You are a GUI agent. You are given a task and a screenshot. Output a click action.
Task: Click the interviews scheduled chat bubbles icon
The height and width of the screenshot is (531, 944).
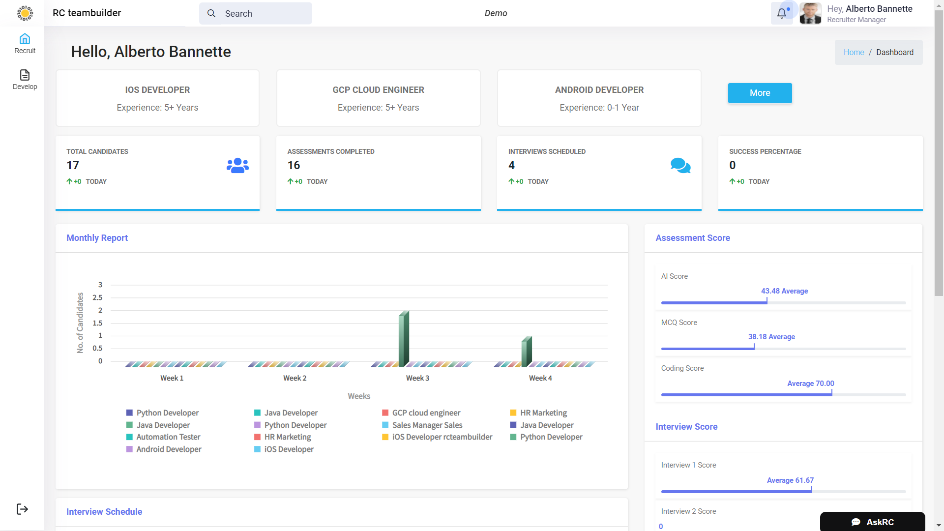[680, 166]
